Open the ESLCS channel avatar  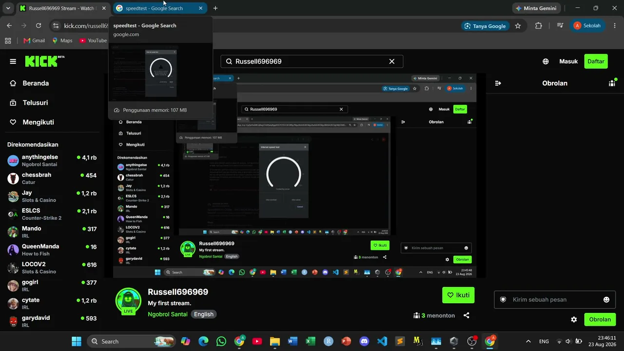[x=13, y=214]
